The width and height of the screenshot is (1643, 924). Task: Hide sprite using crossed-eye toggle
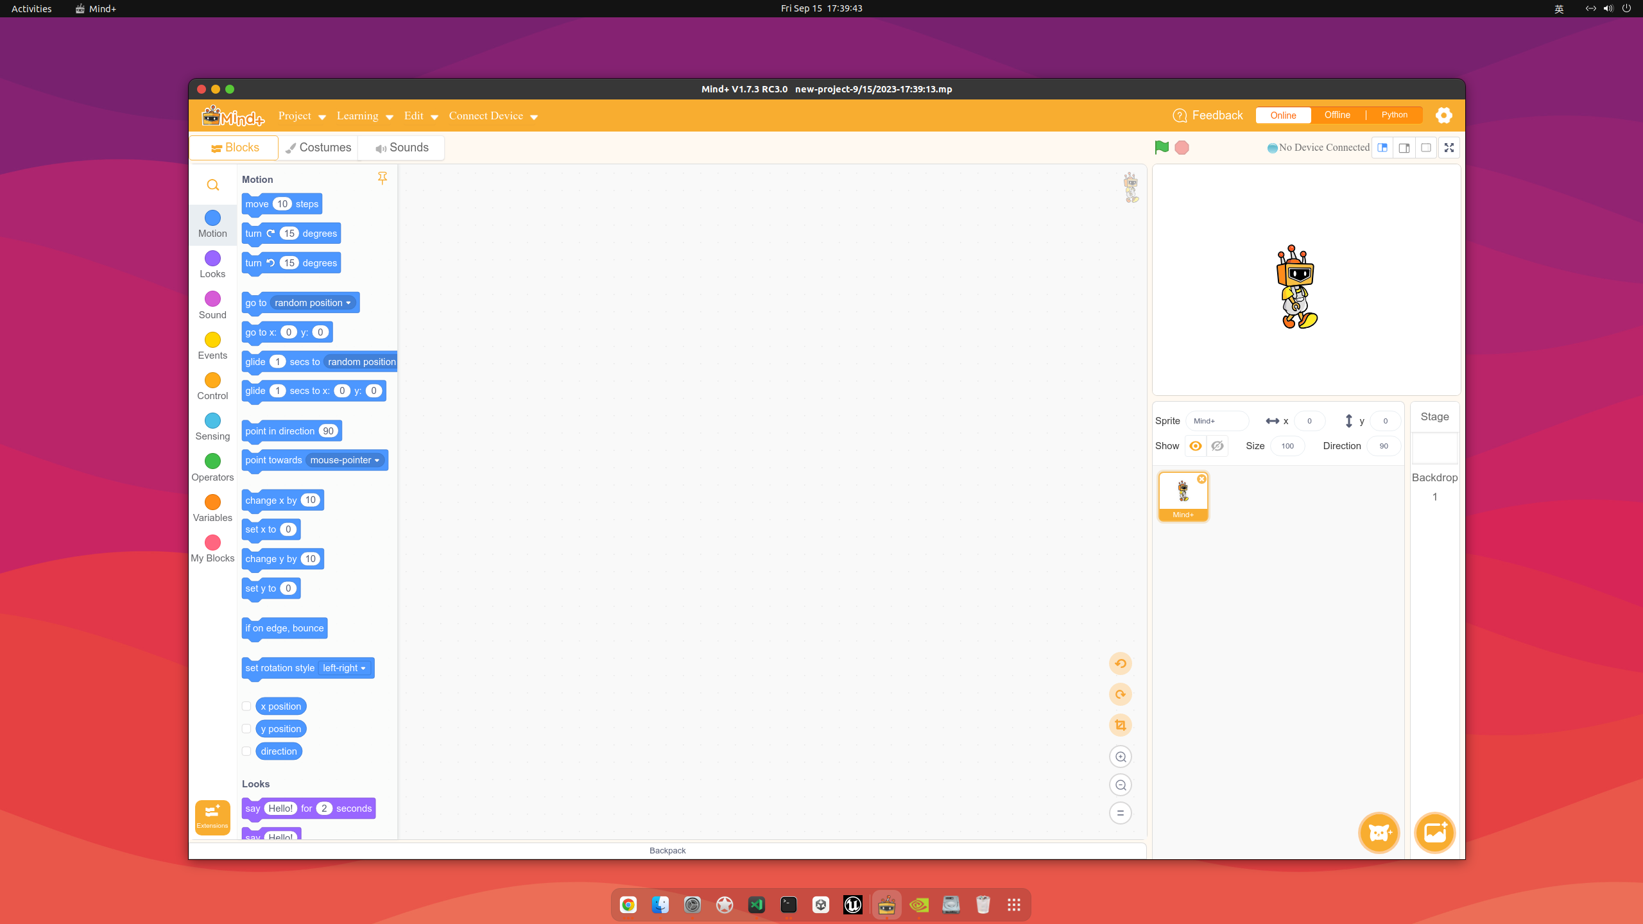1217,446
